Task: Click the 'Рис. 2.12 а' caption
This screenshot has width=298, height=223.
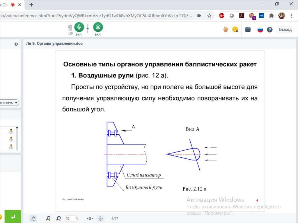Action: pos(194,189)
